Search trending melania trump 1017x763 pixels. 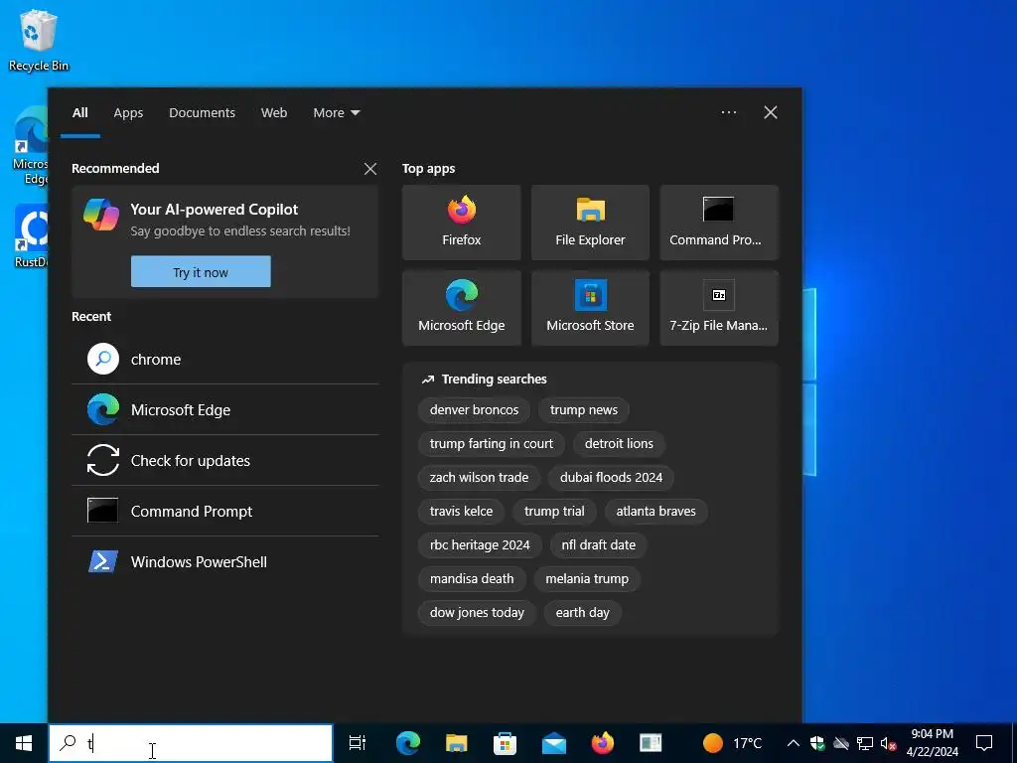pos(587,579)
